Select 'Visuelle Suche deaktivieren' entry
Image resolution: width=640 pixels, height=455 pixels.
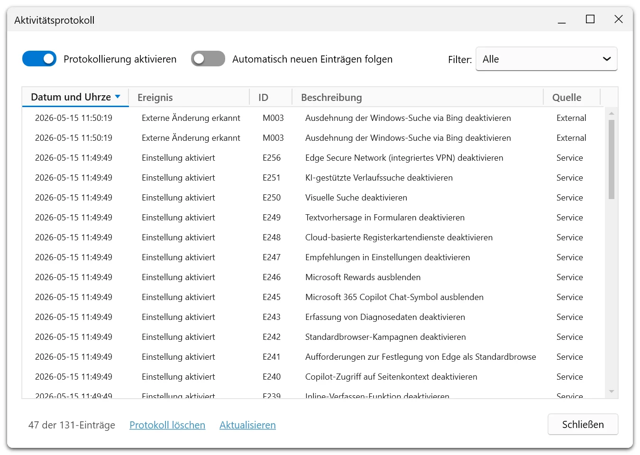[x=356, y=198]
